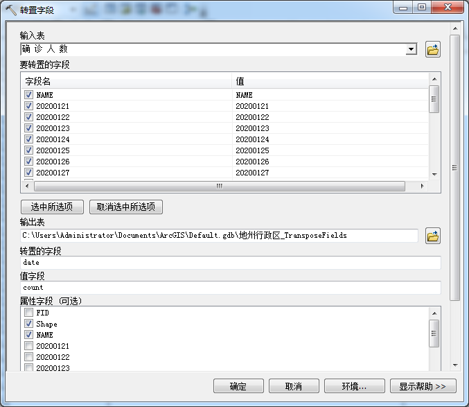Expand help with 显示帮助 >> button
469x407 pixels.
pos(423,386)
